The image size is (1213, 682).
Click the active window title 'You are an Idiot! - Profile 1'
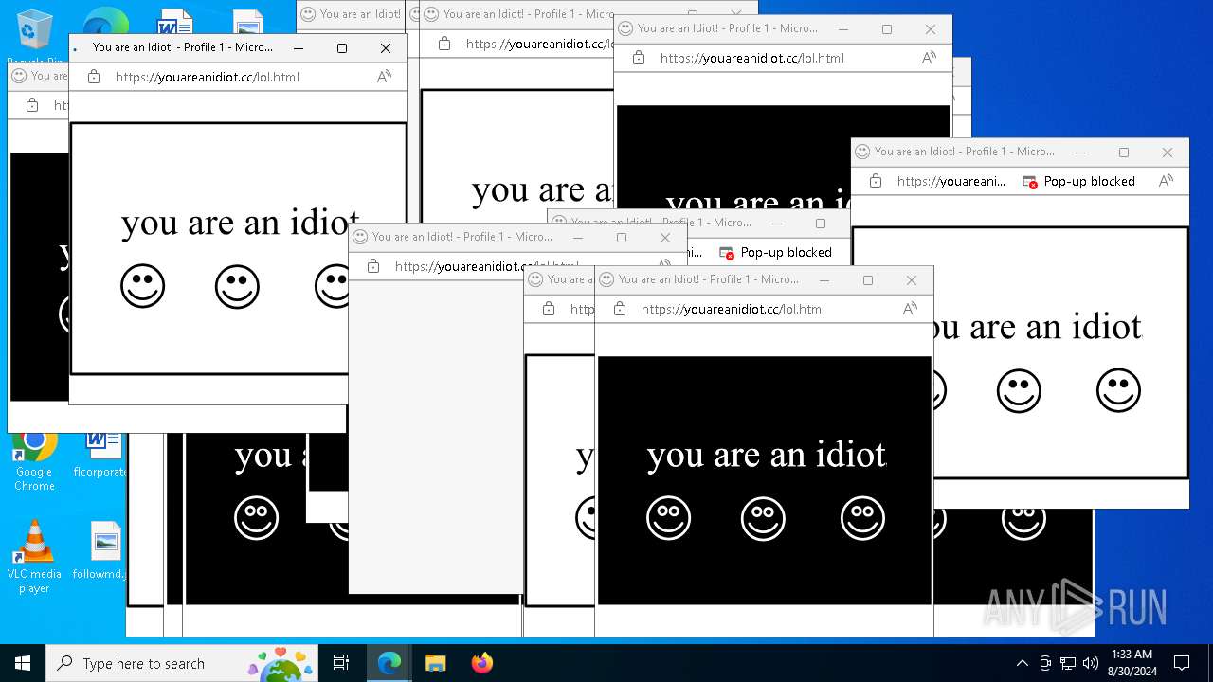click(183, 47)
